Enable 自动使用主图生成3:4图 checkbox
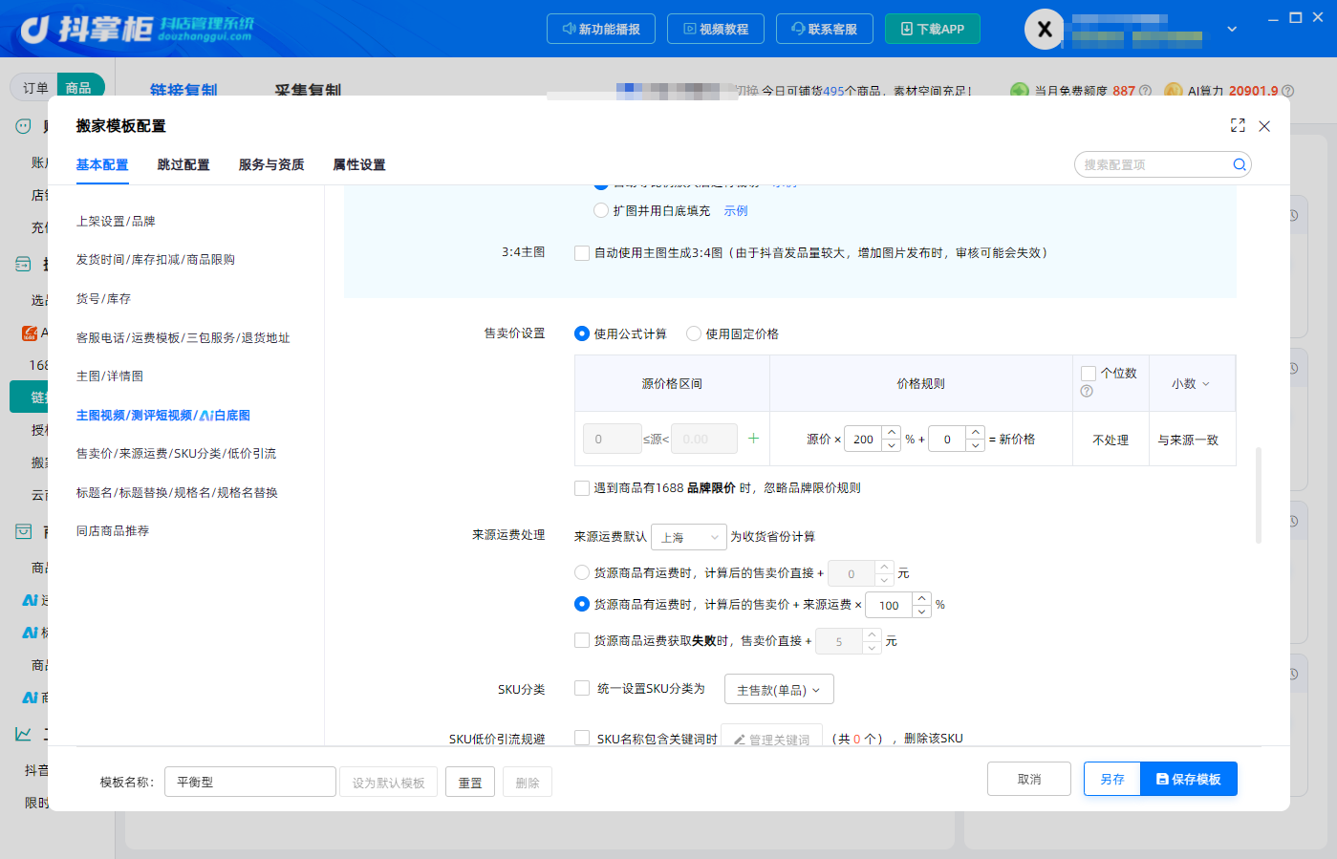This screenshot has width=1337, height=859. pos(582,253)
